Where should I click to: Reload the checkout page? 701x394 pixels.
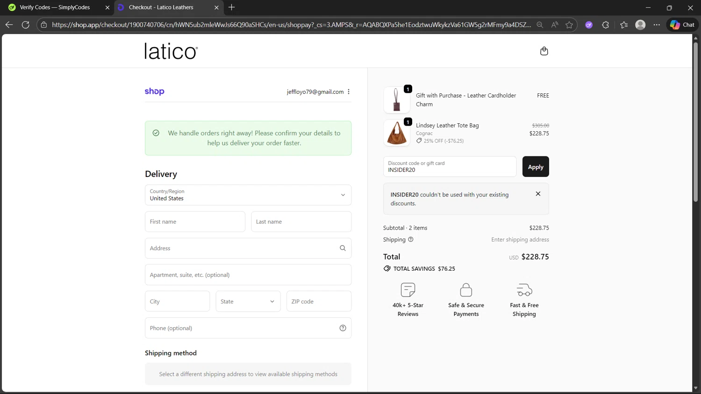[26, 25]
